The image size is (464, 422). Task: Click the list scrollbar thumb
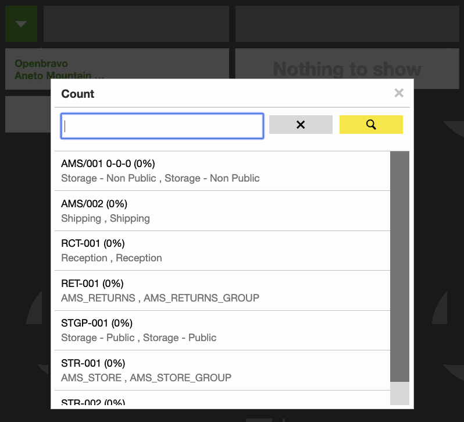point(399,267)
